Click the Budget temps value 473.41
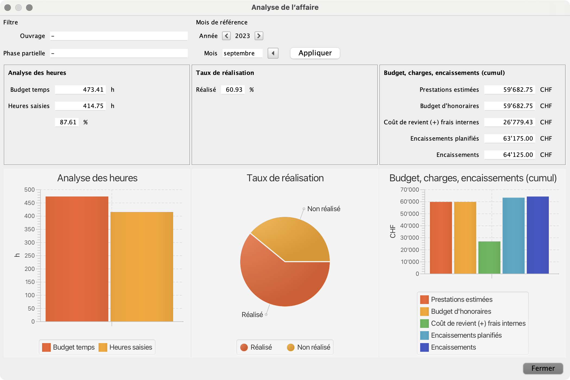This screenshot has height=380, width=570. [x=80, y=90]
